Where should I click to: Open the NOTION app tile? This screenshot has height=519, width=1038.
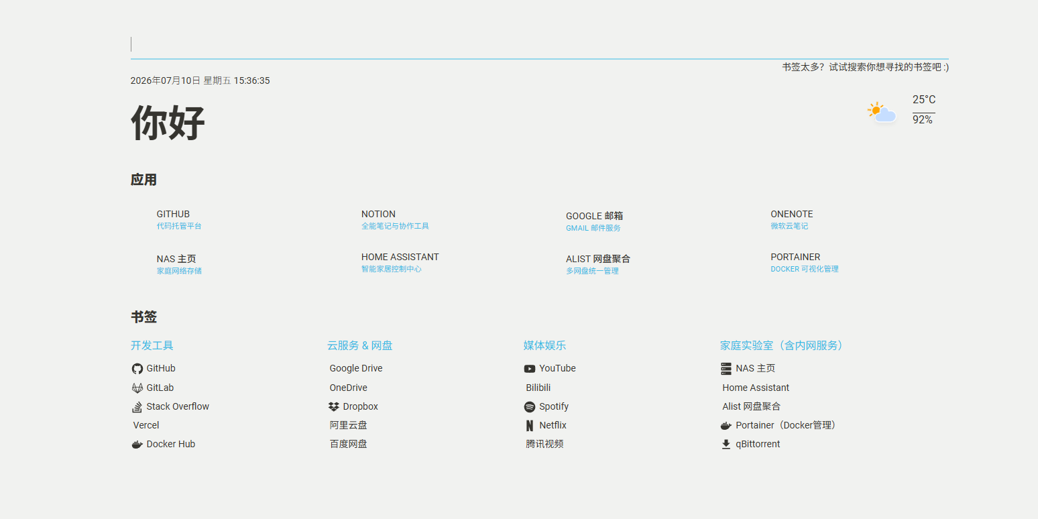tap(395, 220)
